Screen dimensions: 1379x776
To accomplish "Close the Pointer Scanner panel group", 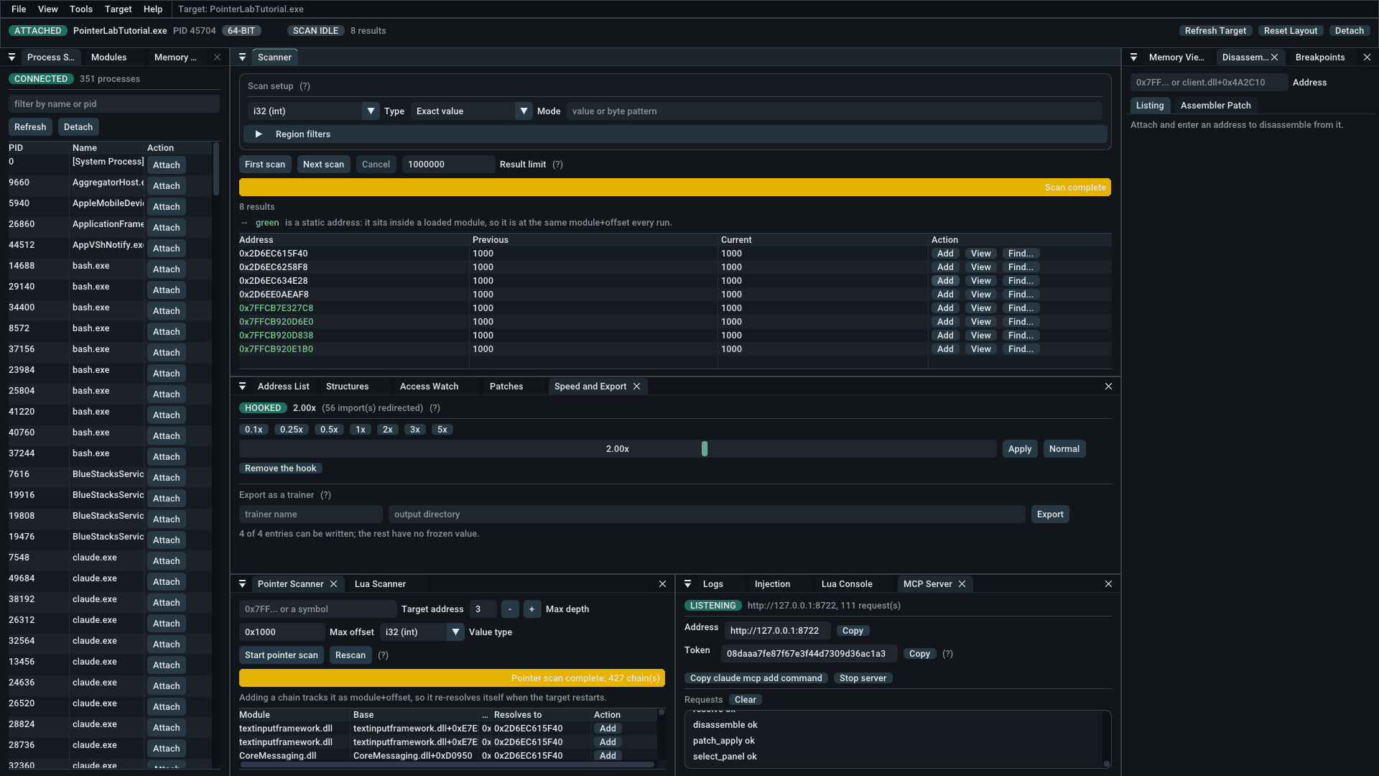I will [x=662, y=584].
